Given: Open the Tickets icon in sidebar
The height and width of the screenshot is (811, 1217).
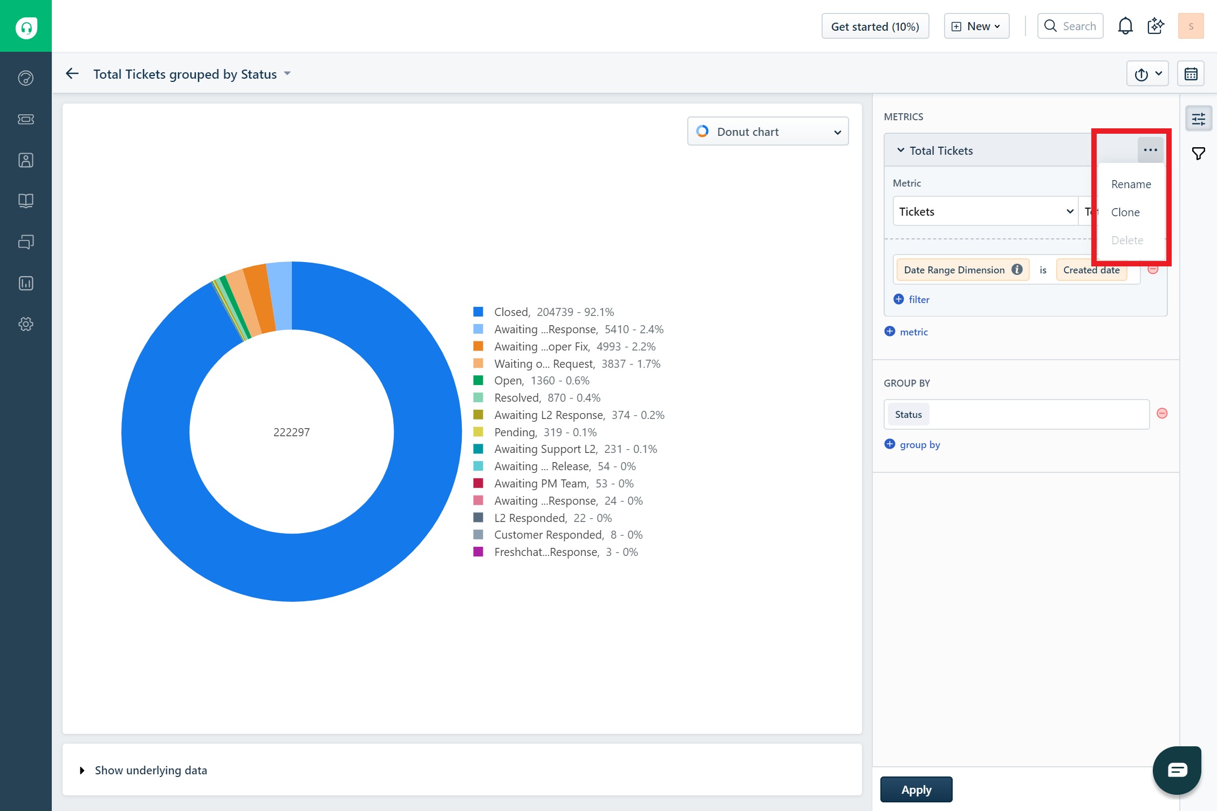Looking at the screenshot, I should click(25, 119).
